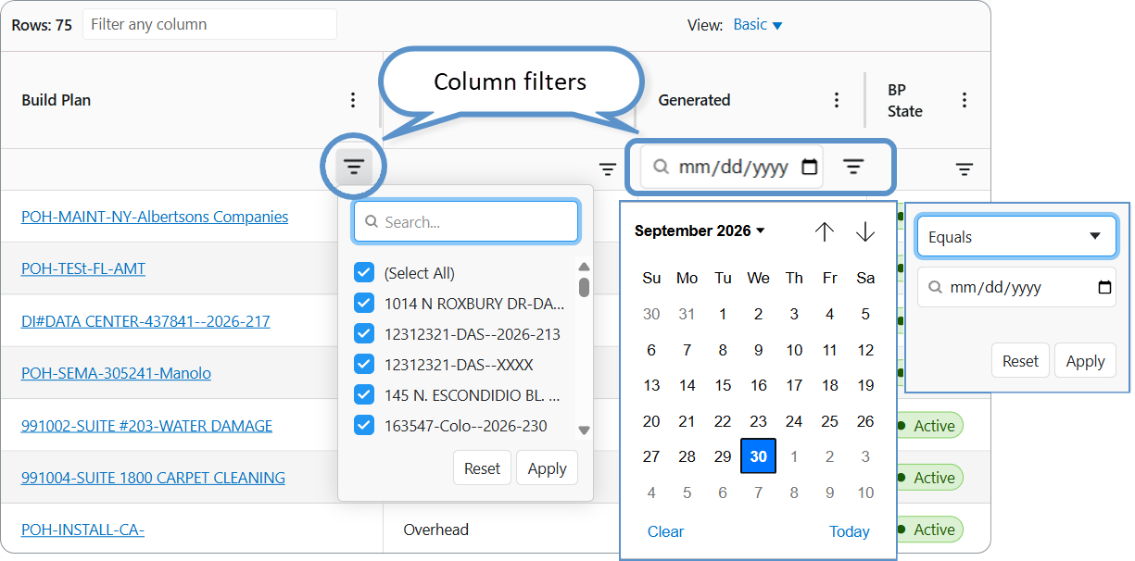1135x561 pixels.
Task: Click Apply in the Build Plan filter popup
Action: [x=547, y=468]
